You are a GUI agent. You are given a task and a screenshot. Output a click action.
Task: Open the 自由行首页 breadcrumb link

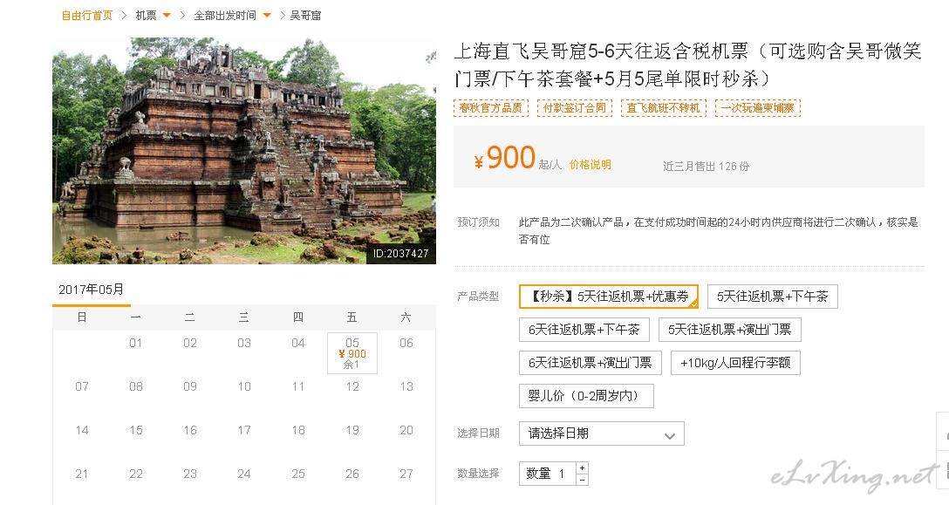pos(87,15)
